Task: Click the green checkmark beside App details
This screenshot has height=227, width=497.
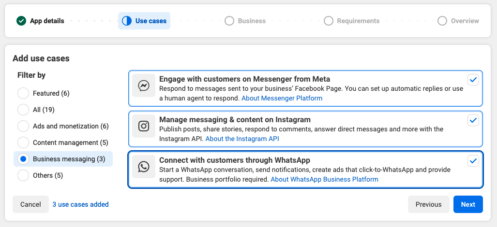Action: tap(21, 21)
